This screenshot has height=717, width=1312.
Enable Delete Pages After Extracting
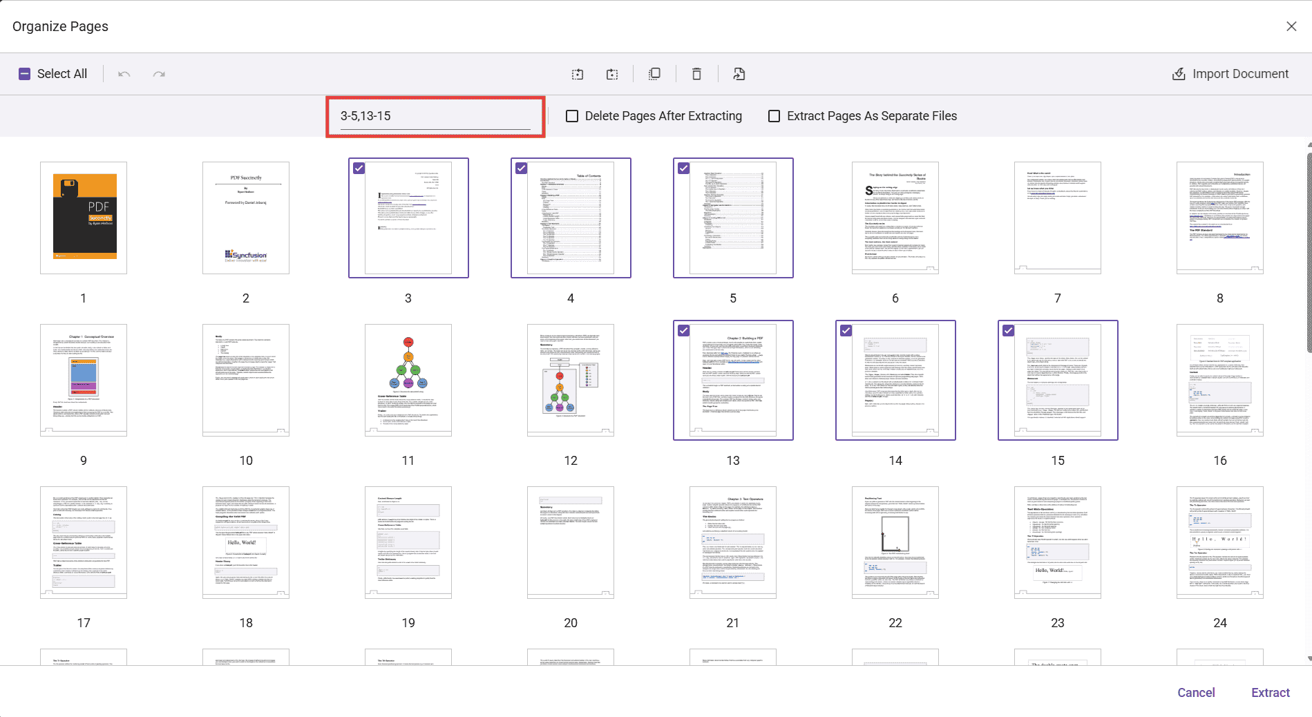coord(571,115)
